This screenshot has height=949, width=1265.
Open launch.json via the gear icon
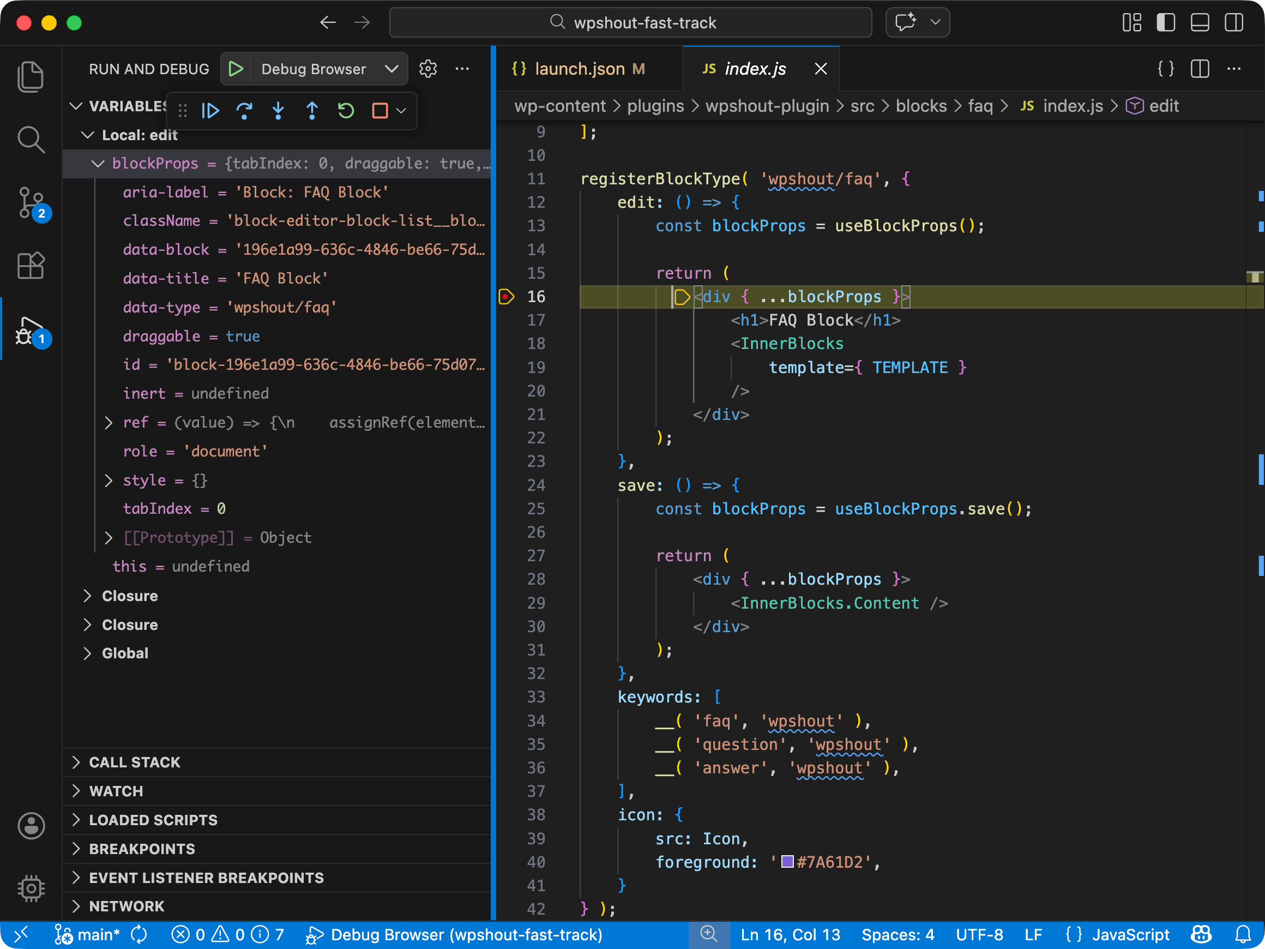tap(428, 69)
